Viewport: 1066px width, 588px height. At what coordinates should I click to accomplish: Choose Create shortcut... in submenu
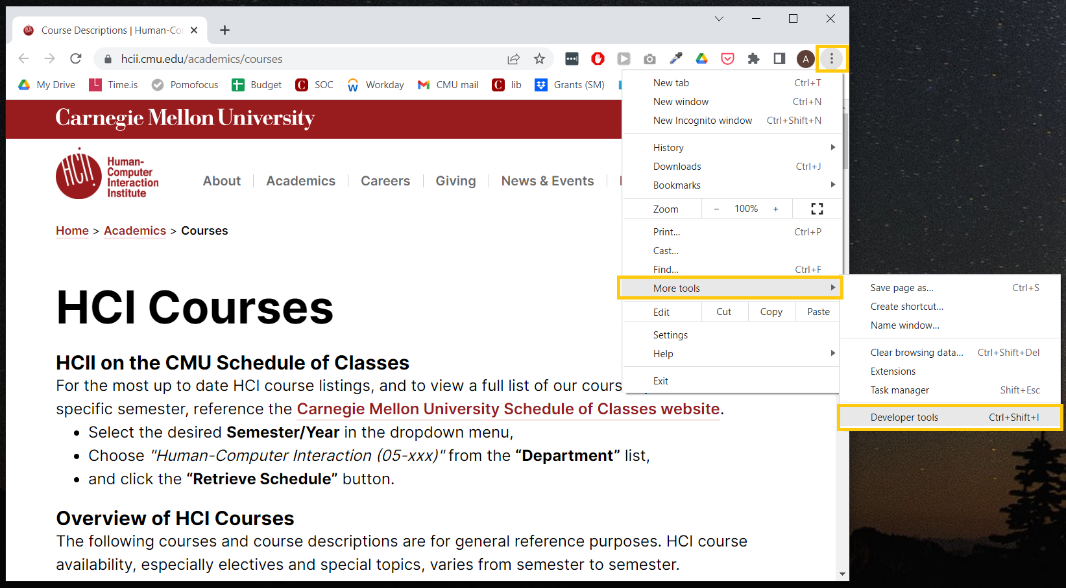(x=951, y=307)
